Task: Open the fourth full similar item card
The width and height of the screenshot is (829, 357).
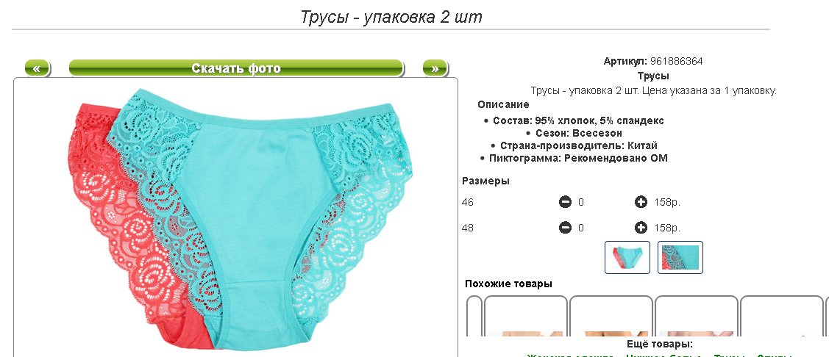Action: click(781, 316)
